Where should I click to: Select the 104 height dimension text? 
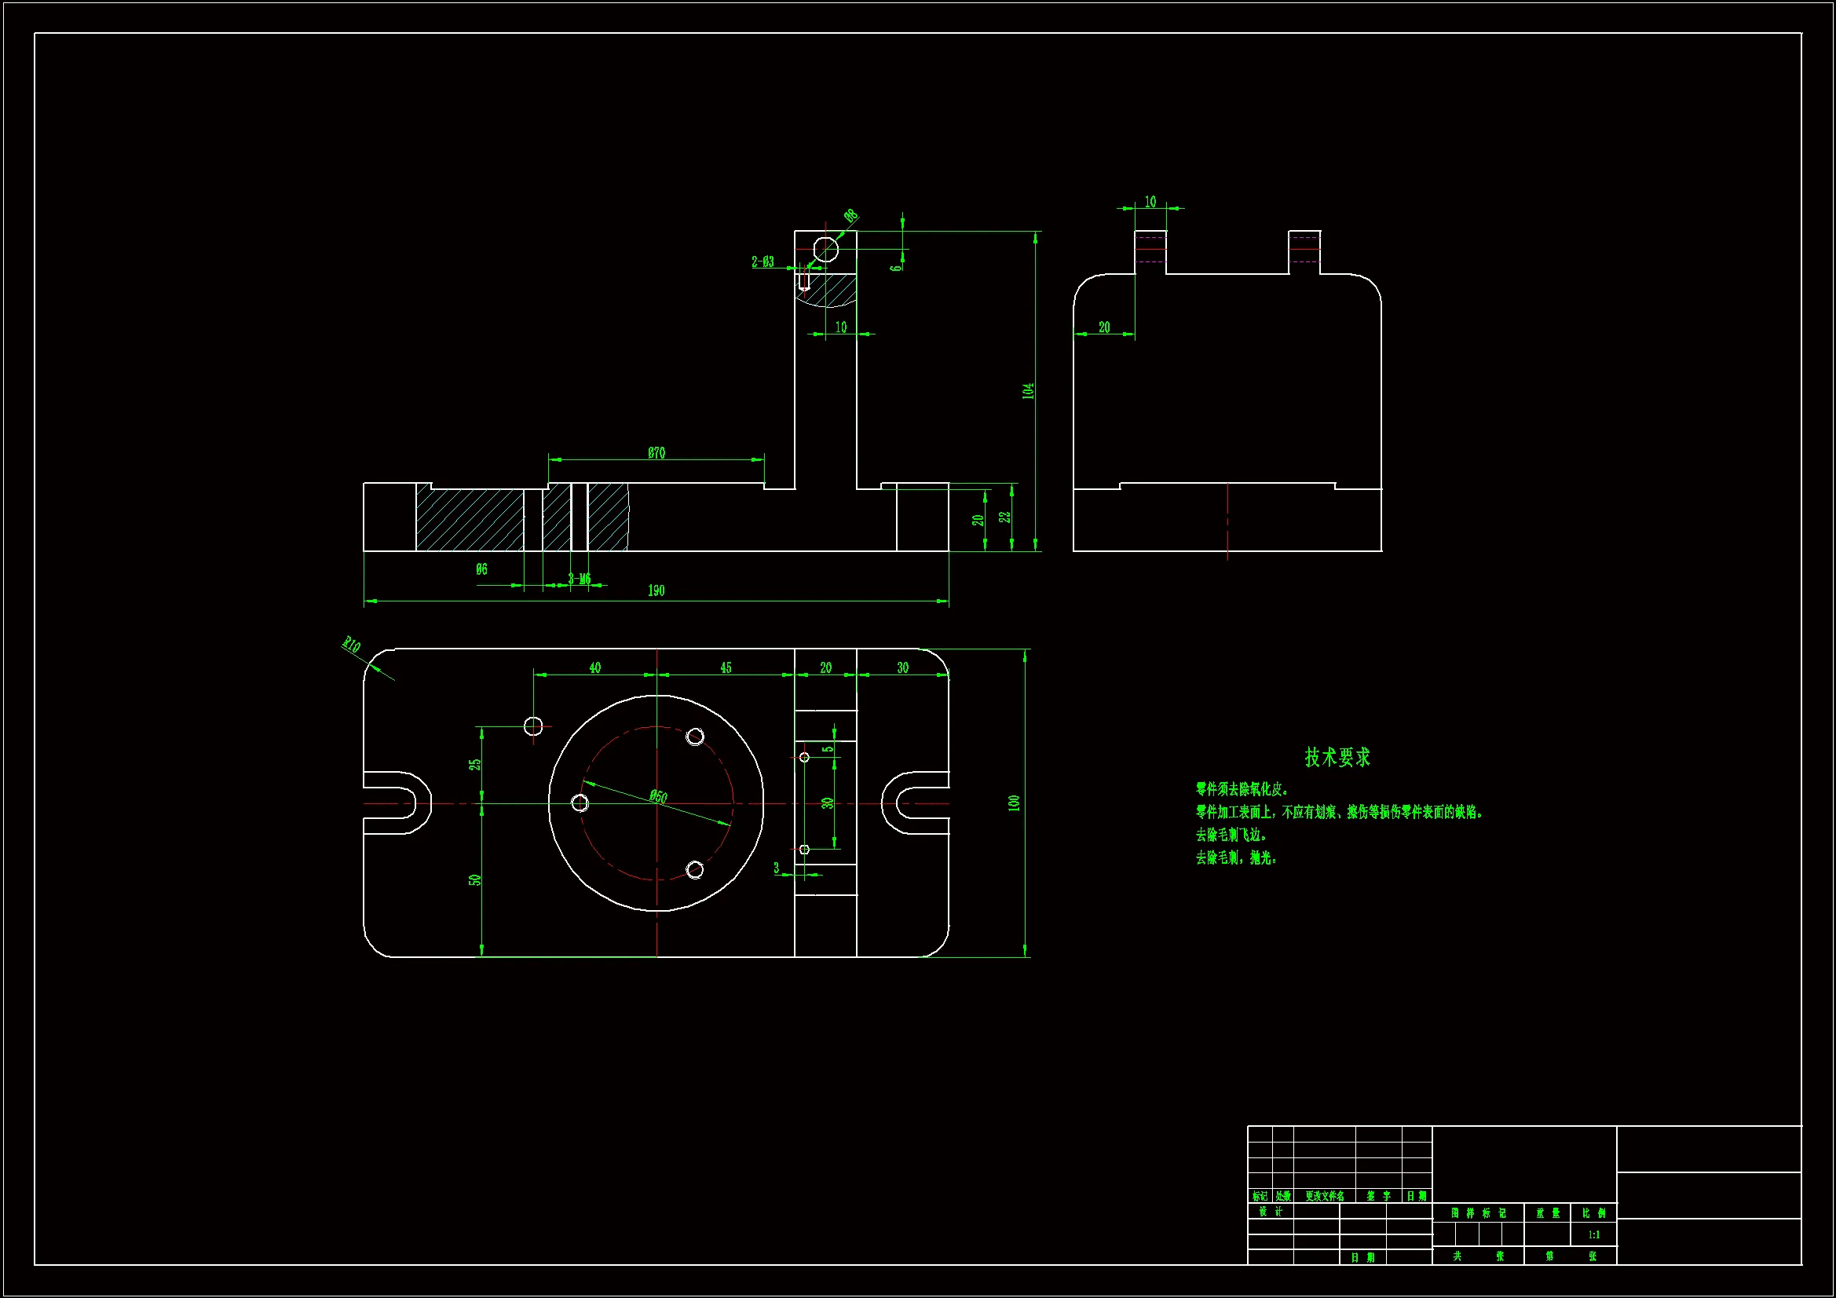click(1029, 390)
